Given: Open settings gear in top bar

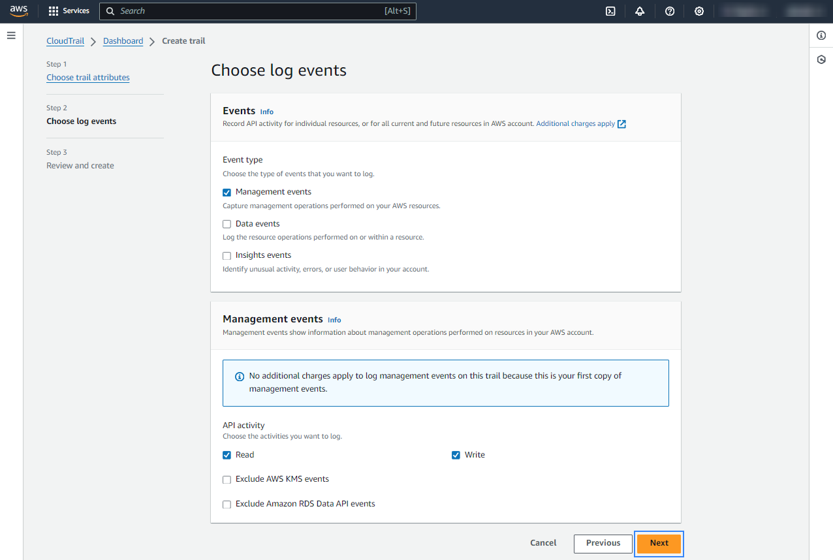Looking at the screenshot, I should click(699, 11).
